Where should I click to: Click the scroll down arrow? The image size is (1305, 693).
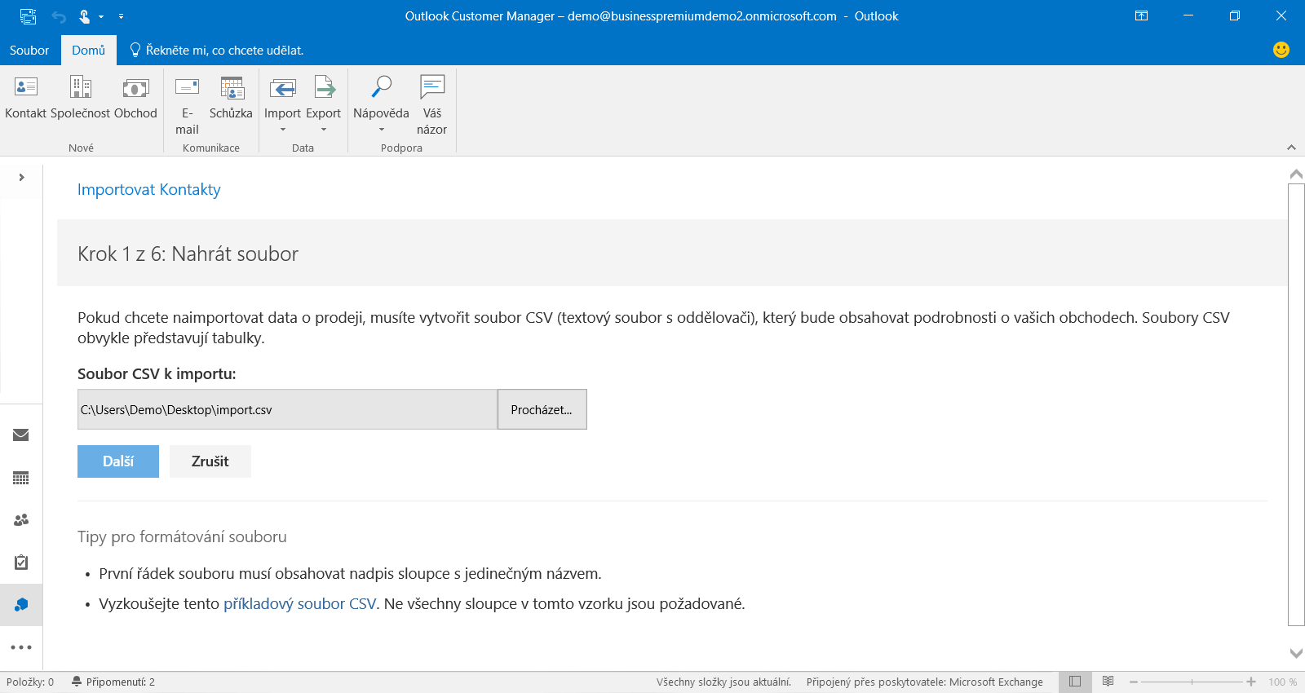[1296, 653]
